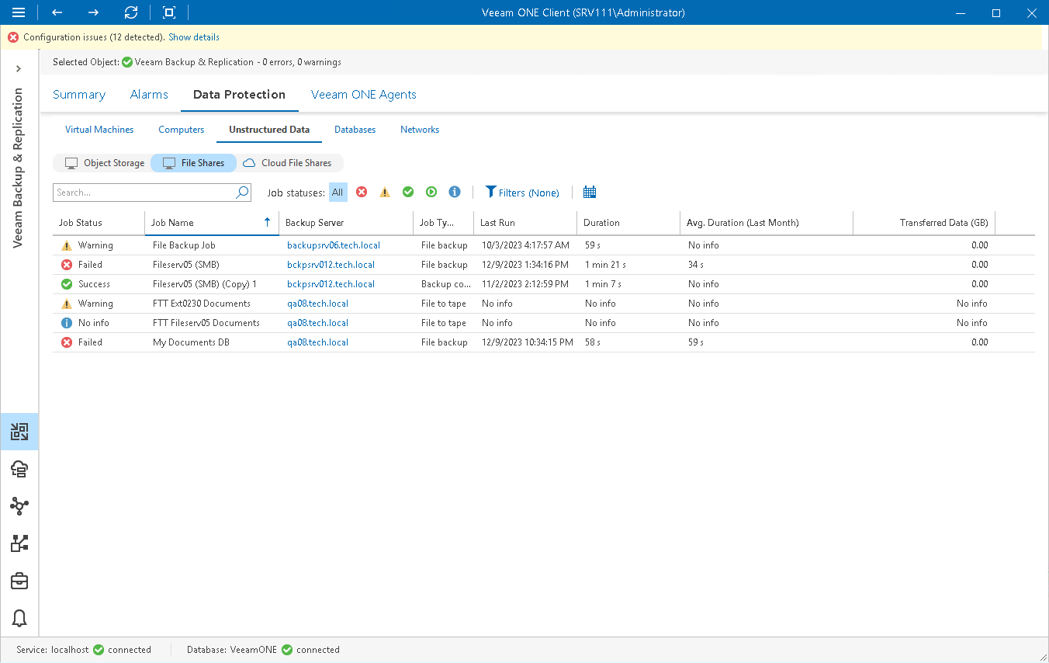This screenshot has width=1049, height=663.
Task: Sort by Job Status column header
Action: click(x=99, y=223)
